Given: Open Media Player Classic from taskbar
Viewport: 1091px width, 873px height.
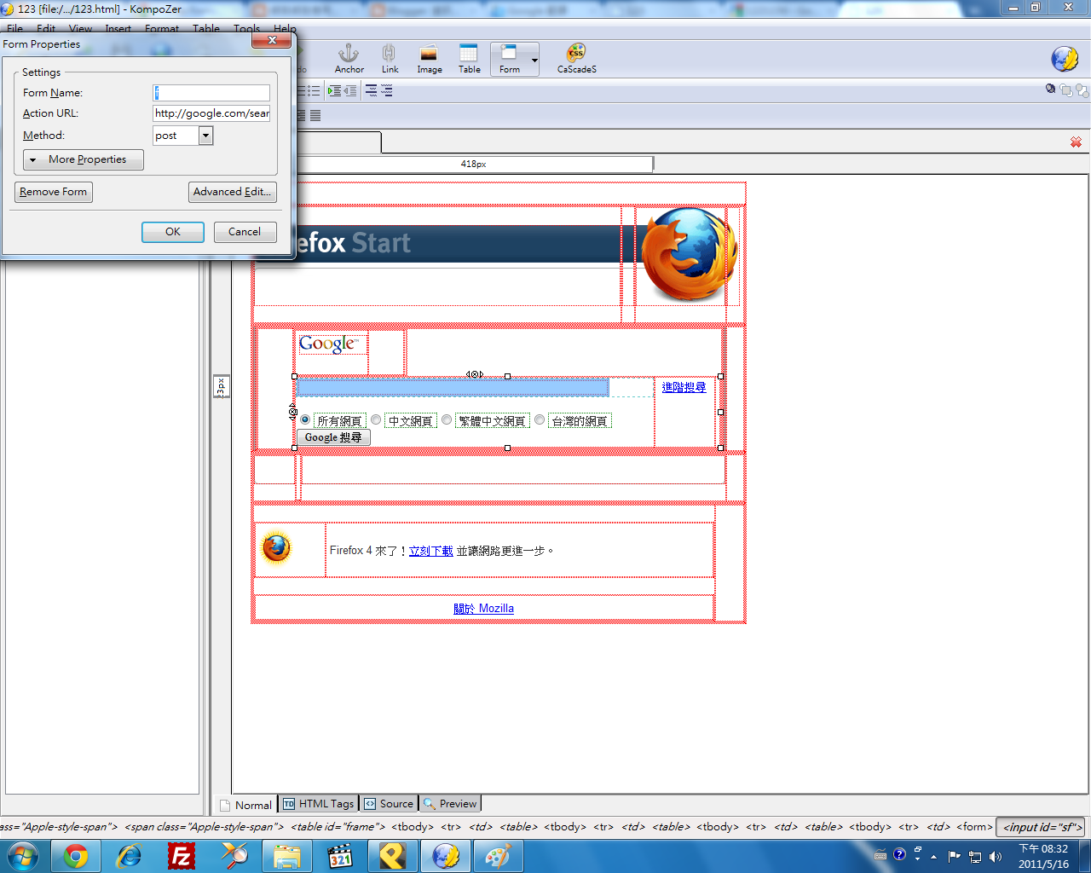Looking at the screenshot, I should (340, 856).
